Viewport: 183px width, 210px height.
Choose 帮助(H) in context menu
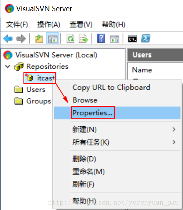point(117,201)
